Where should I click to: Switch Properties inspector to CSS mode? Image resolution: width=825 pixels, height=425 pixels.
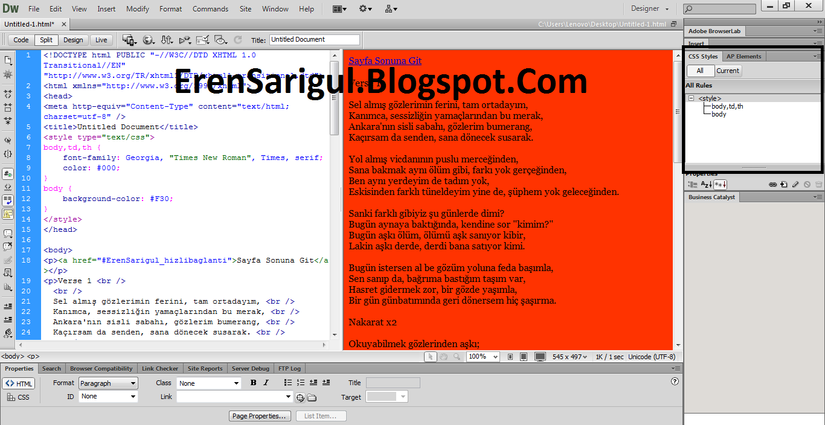(19, 397)
